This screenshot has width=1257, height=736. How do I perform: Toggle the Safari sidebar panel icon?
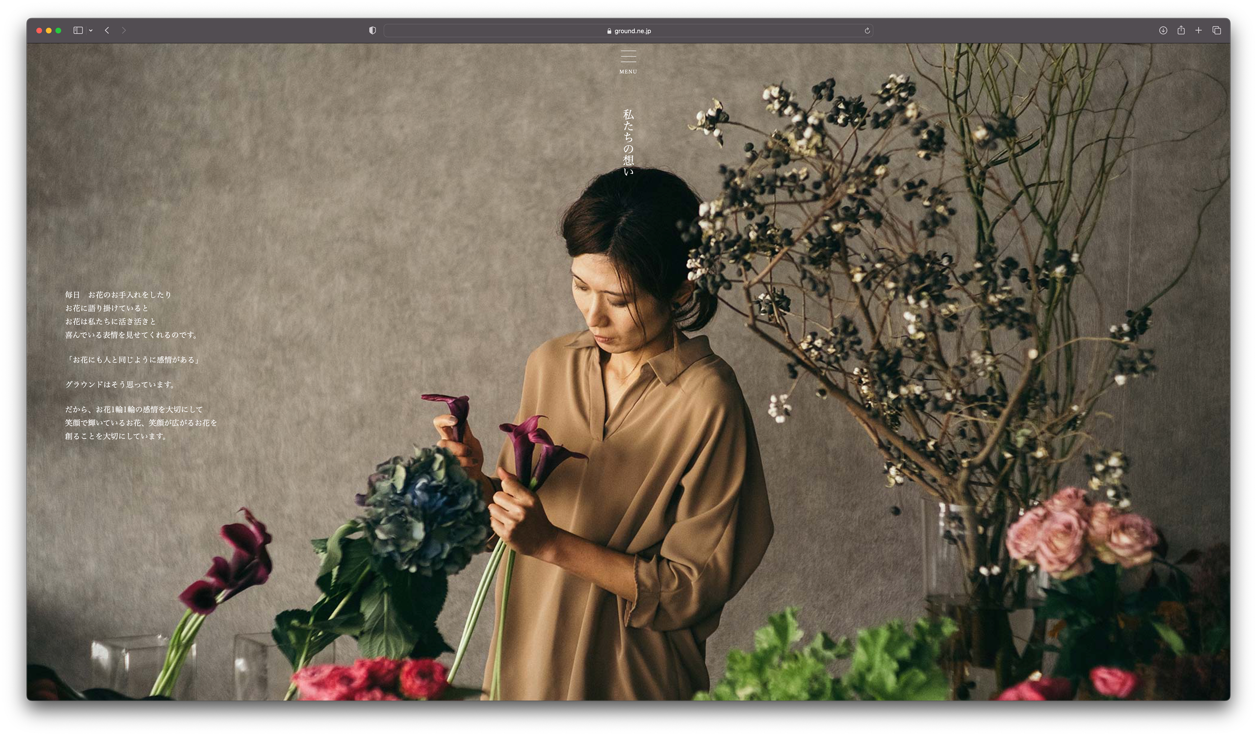click(x=78, y=30)
